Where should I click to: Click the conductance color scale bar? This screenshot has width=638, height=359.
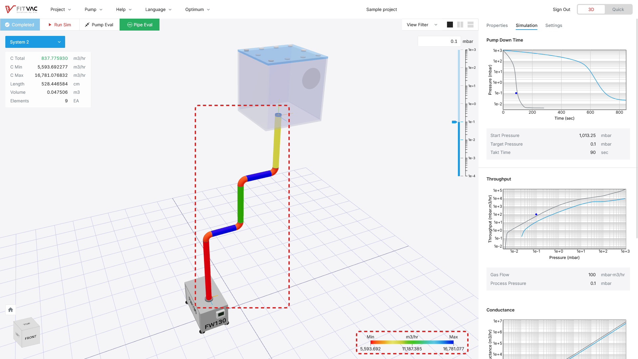point(412,342)
